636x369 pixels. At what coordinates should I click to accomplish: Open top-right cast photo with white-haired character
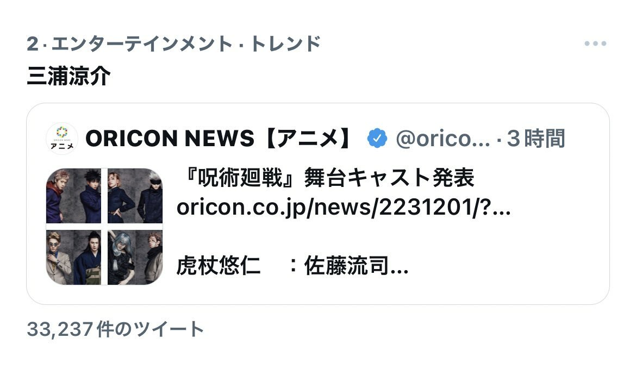pyautogui.click(x=135, y=196)
